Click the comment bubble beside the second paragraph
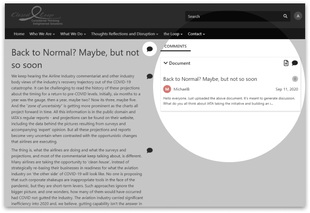This screenshot has height=213, width=310. point(150,151)
